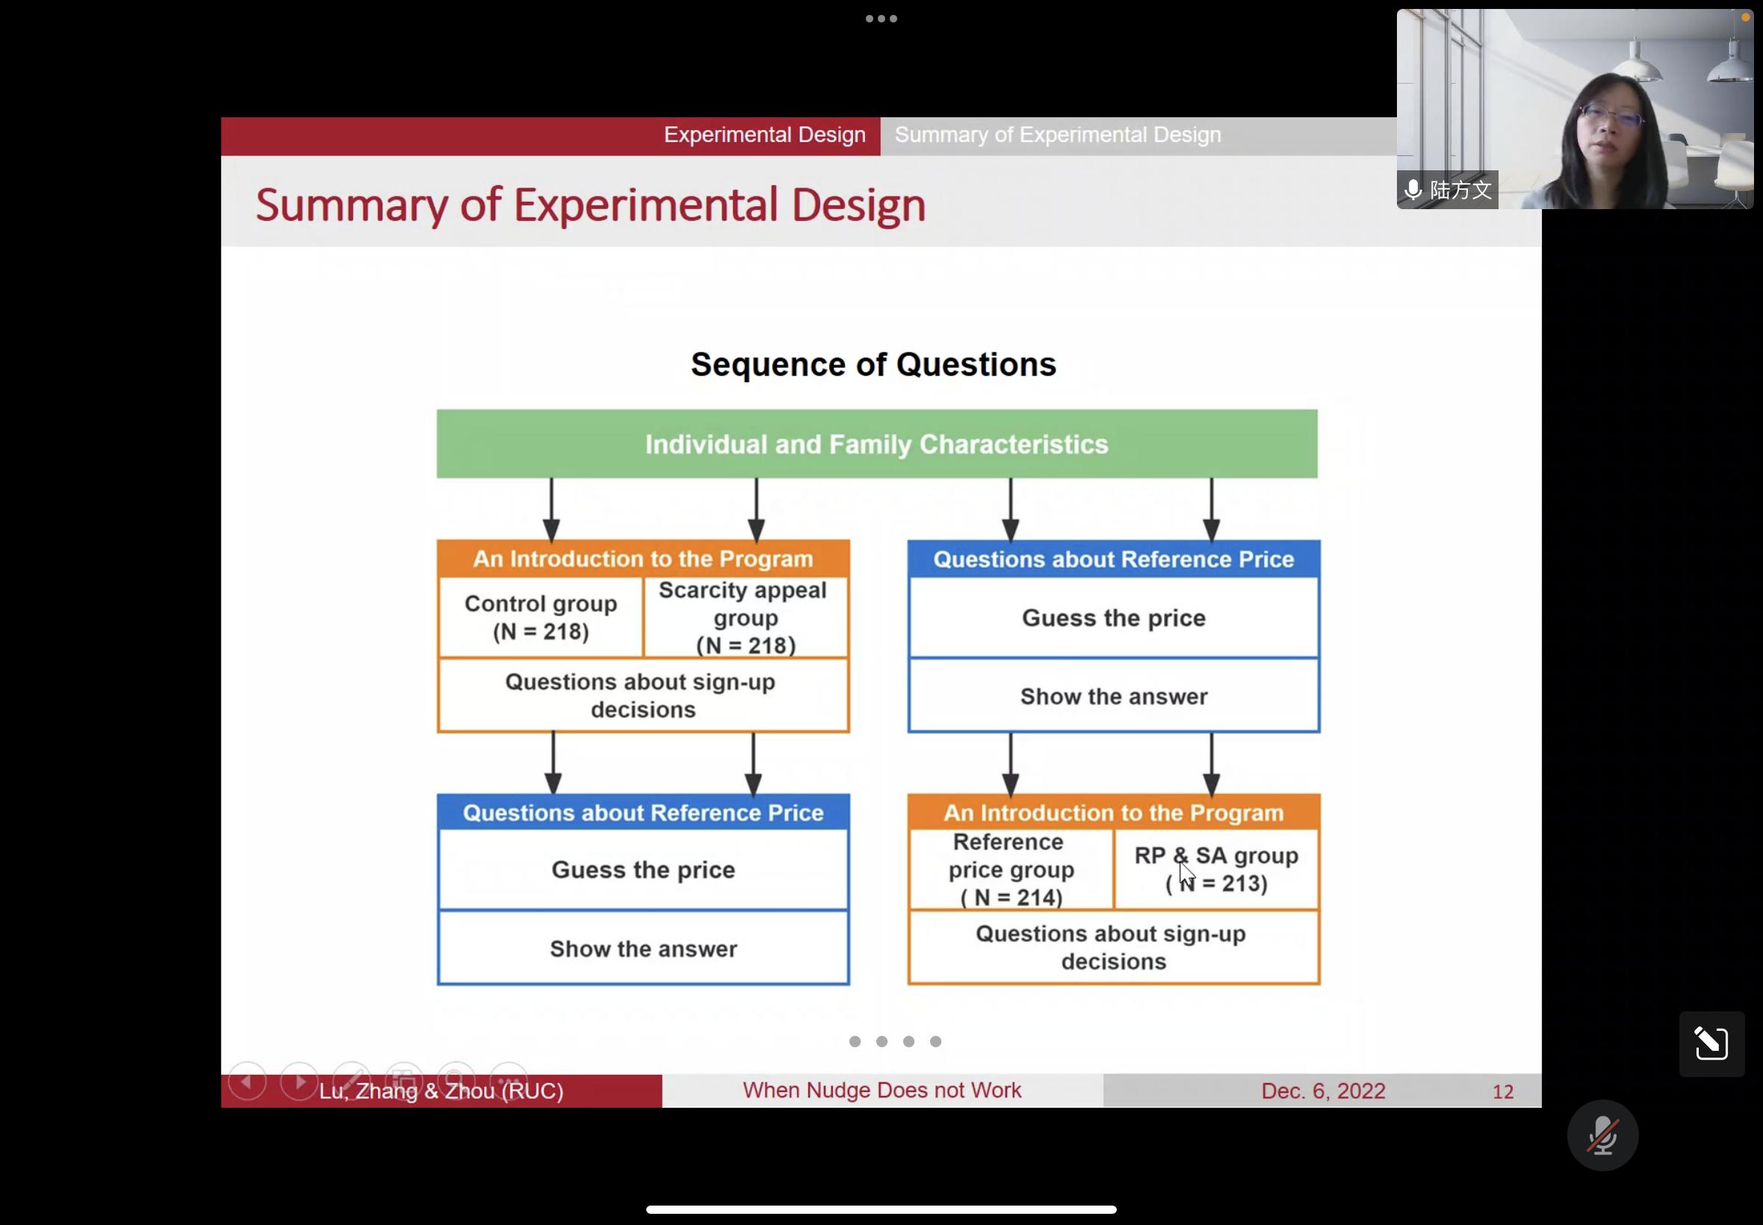1763x1225 pixels.
Task: Click the Lu, Zhang & Zhou (RUC) footer
Action: [x=441, y=1091]
